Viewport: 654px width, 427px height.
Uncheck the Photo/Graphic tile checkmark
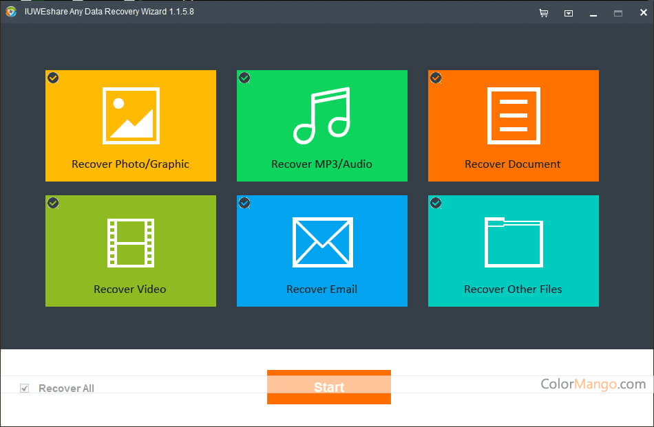tap(53, 78)
